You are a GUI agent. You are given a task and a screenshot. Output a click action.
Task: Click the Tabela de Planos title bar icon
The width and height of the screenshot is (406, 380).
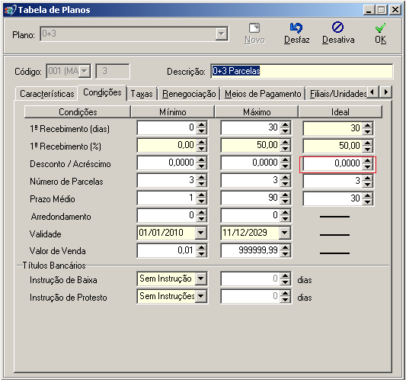coord(10,10)
